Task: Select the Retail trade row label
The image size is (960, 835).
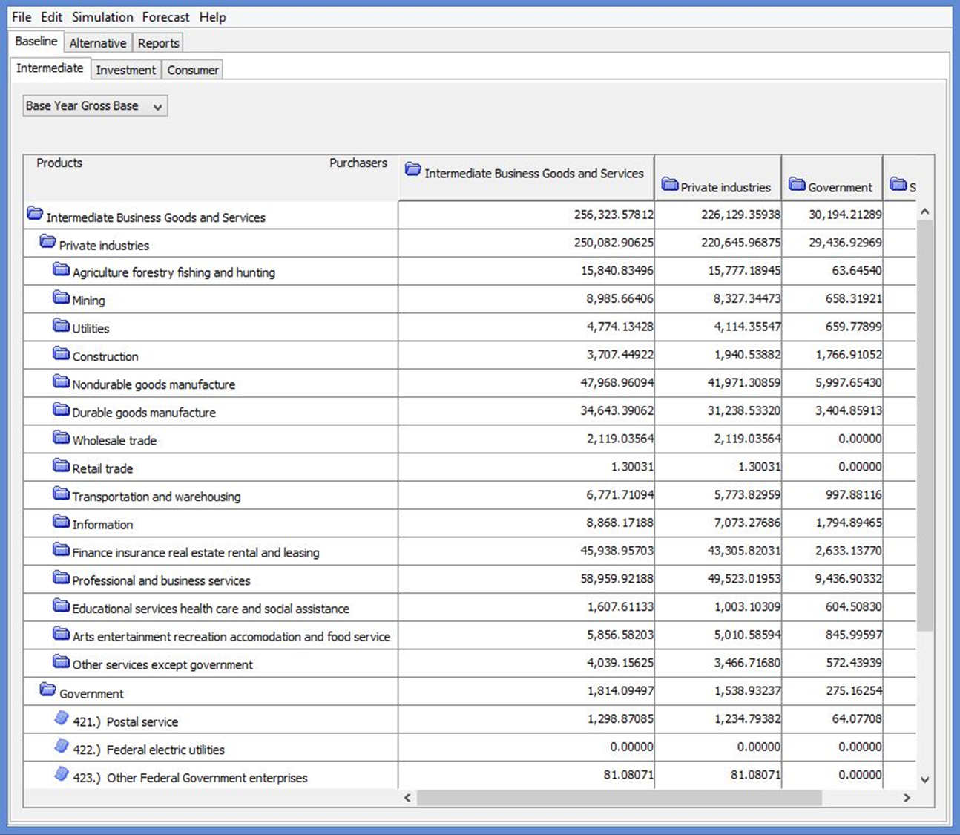Action: click(102, 468)
